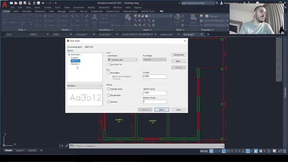Open the AutoCAD application menu logo
Screen dimensions: 288x162
tap(4, 4)
